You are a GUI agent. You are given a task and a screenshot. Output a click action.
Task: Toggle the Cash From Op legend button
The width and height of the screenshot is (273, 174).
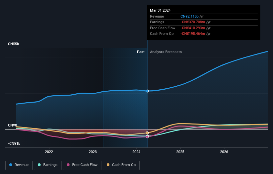(x=121, y=165)
